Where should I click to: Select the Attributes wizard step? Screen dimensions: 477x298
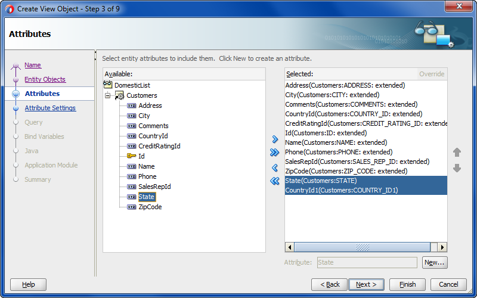pyautogui.click(x=42, y=94)
